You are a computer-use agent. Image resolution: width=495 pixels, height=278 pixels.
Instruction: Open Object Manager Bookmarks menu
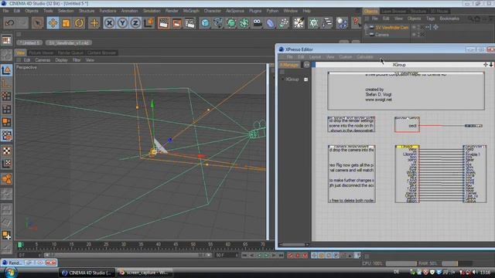449,19
